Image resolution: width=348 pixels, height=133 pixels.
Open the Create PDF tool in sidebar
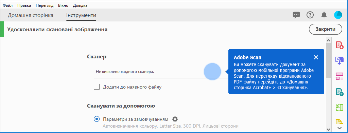click(x=340, y=45)
